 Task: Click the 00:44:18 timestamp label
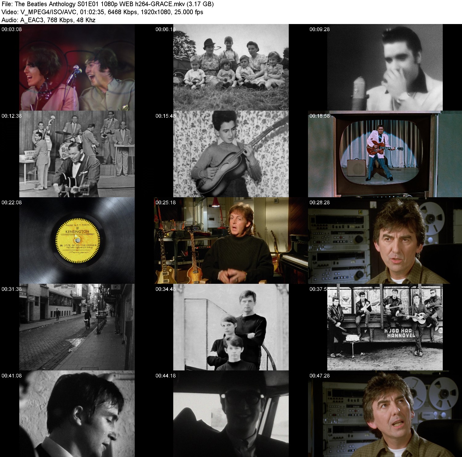point(165,376)
